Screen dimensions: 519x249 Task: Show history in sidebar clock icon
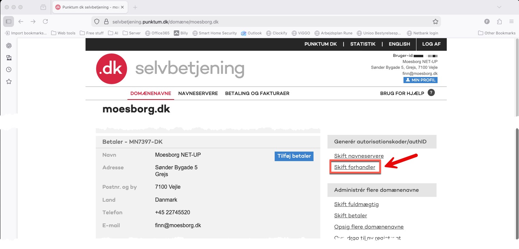click(9, 69)
